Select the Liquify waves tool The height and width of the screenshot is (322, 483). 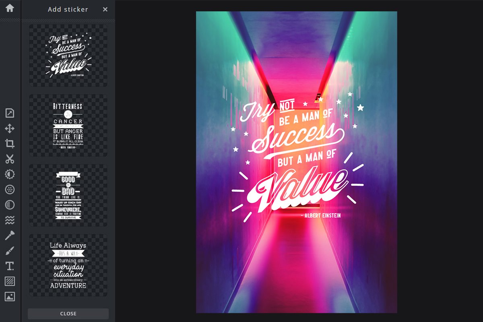tap(10, 220)
